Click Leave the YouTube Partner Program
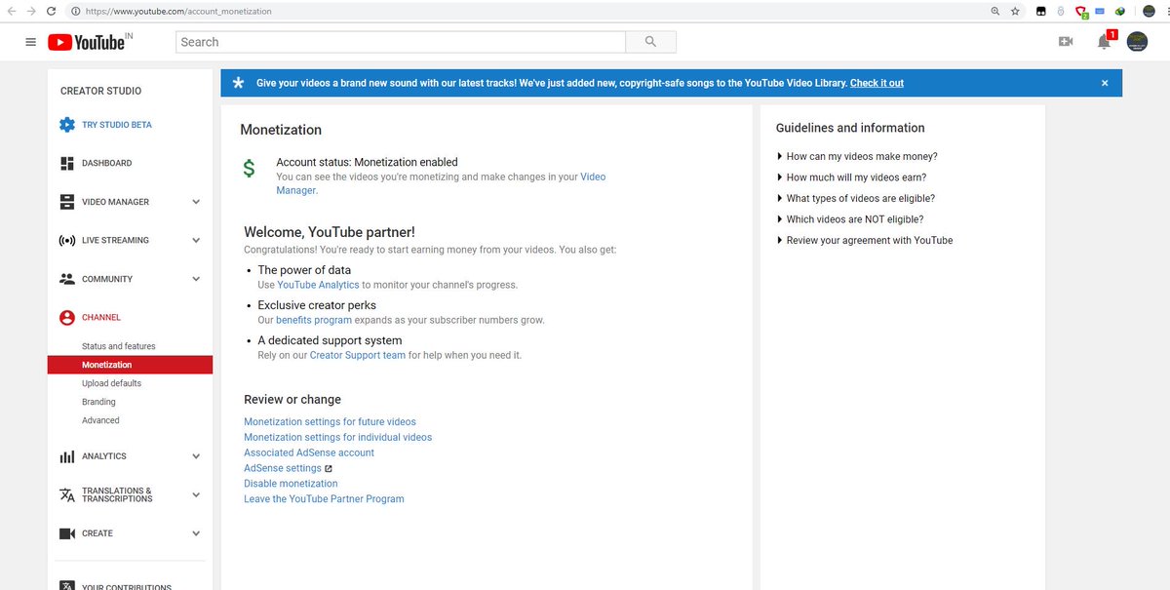 click(x=324, y=498)
